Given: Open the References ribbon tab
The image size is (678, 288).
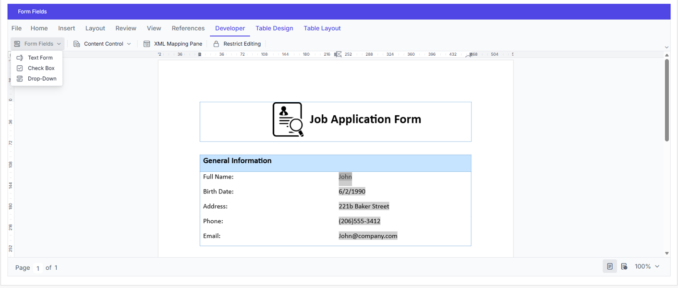Looking at the screenshot, I should pyautogui.click(x=188, y=28).
